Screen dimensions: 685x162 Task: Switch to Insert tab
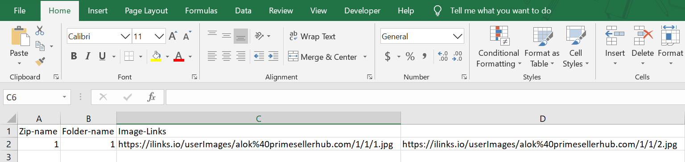(x=97, y=11)
